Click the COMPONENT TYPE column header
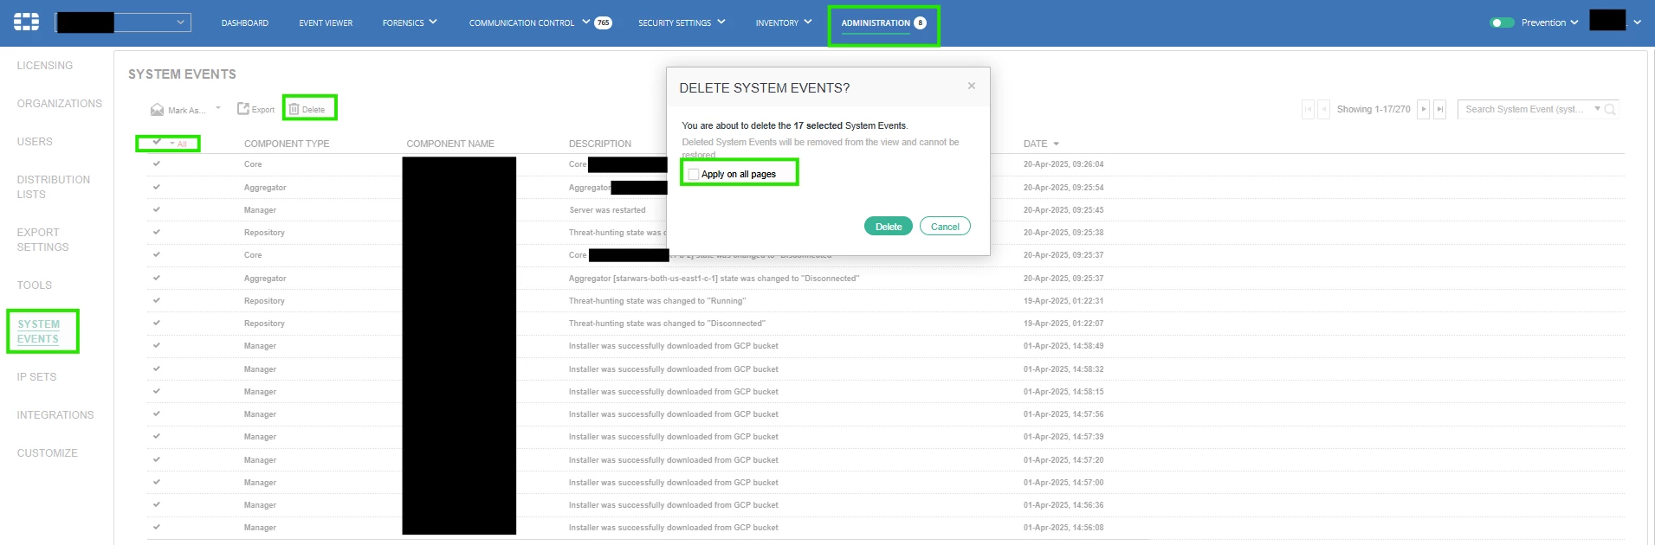 click(x=287, y=144)
